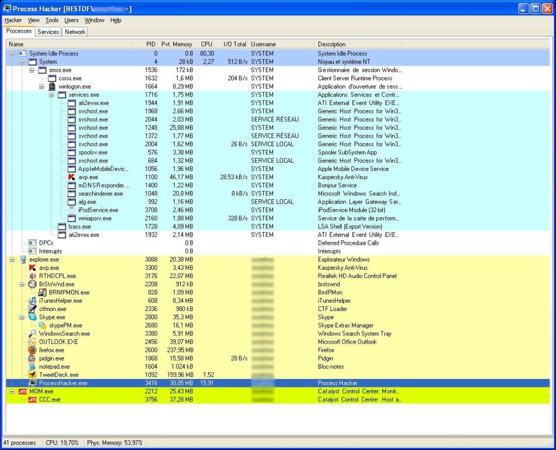Click the Skype.exe icon
556x450 pixels.
pyautogui.click(x=33, y=317)
